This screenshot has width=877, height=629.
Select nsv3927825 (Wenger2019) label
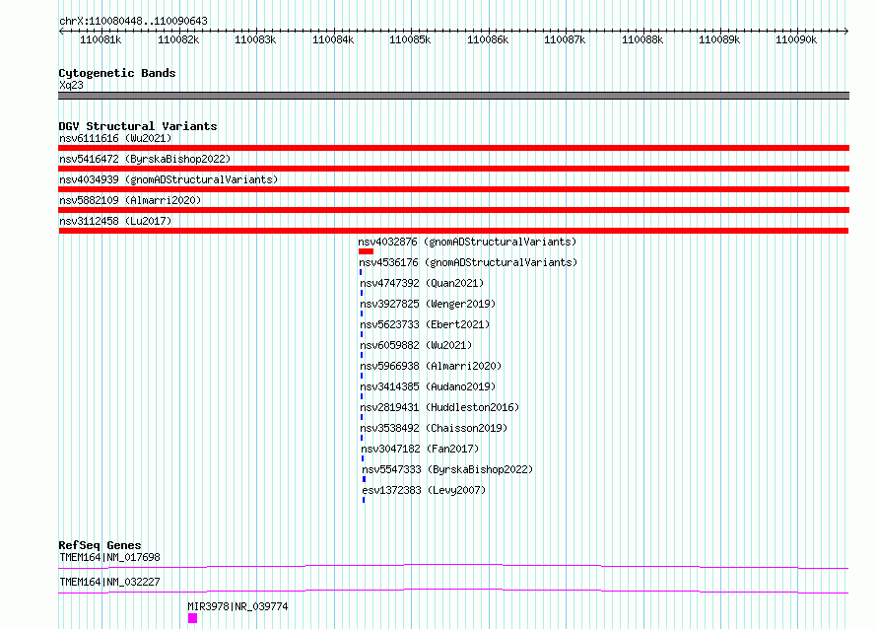point(428,304)
